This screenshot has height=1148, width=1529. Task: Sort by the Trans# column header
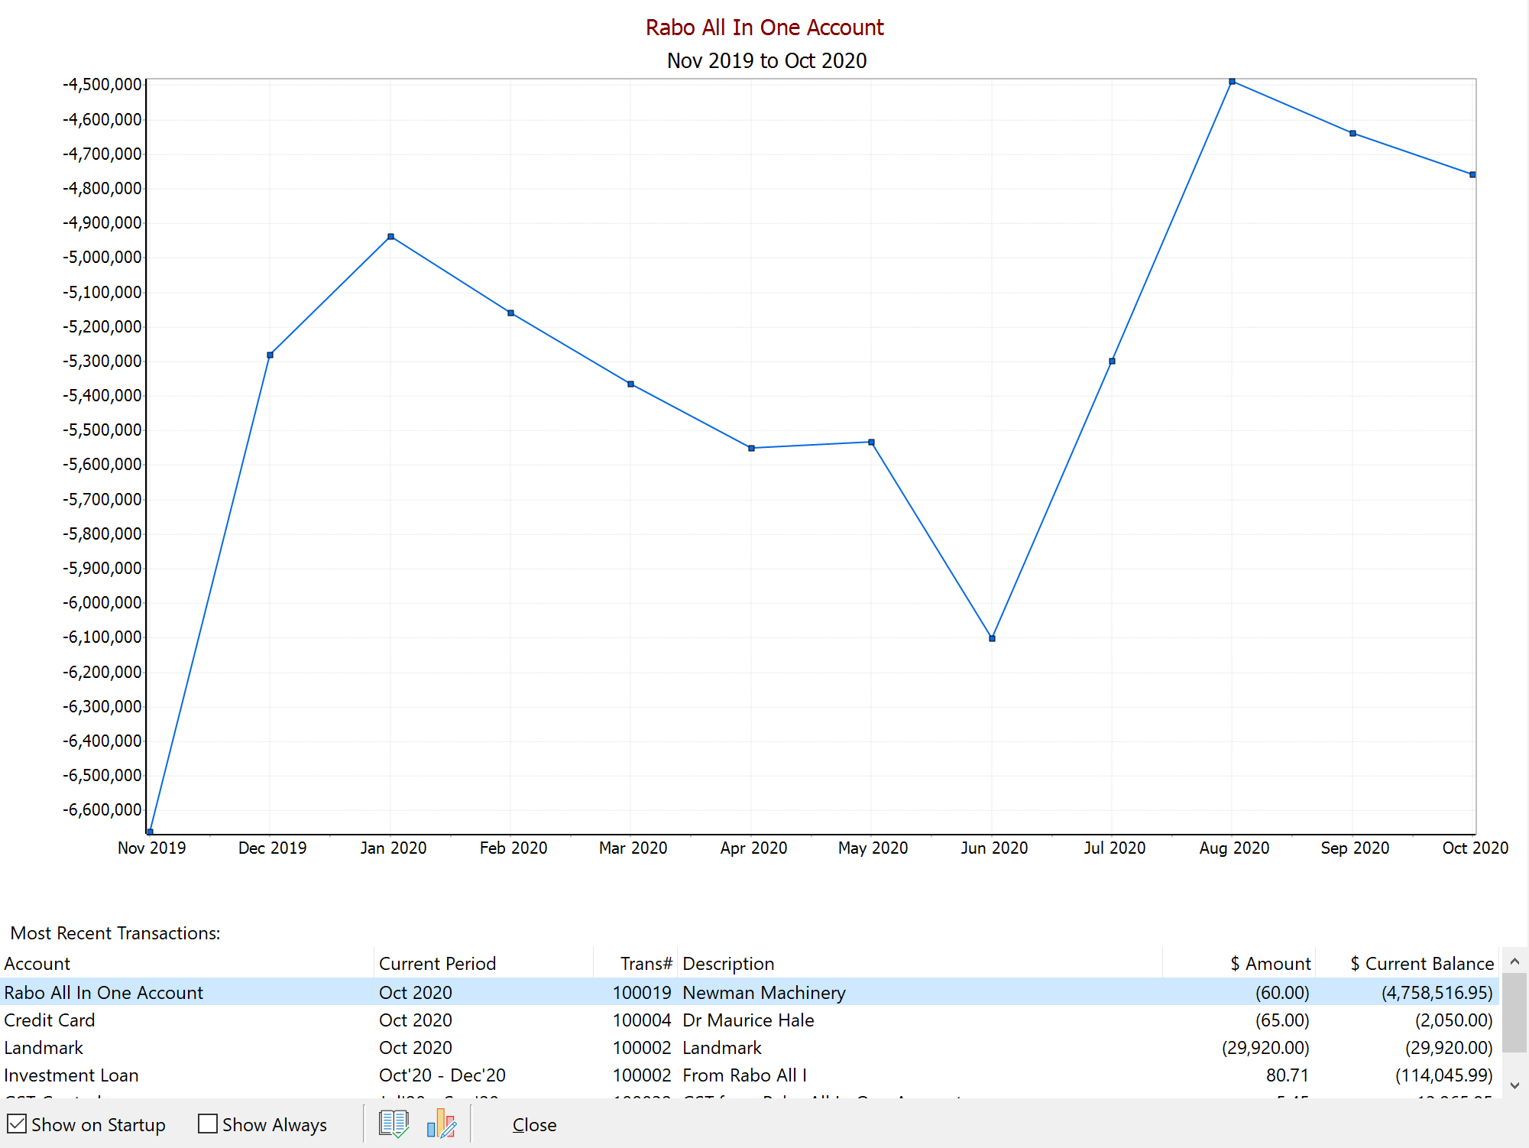click(x=636, y=964)
